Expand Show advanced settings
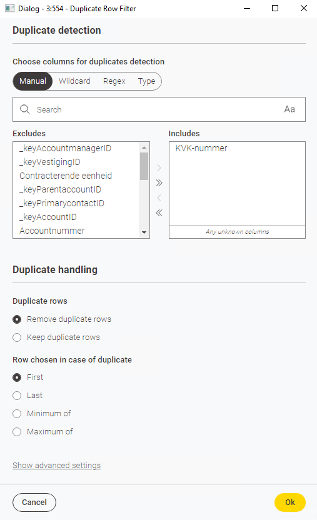Viewport: 317px width, 520px height. 57,465
